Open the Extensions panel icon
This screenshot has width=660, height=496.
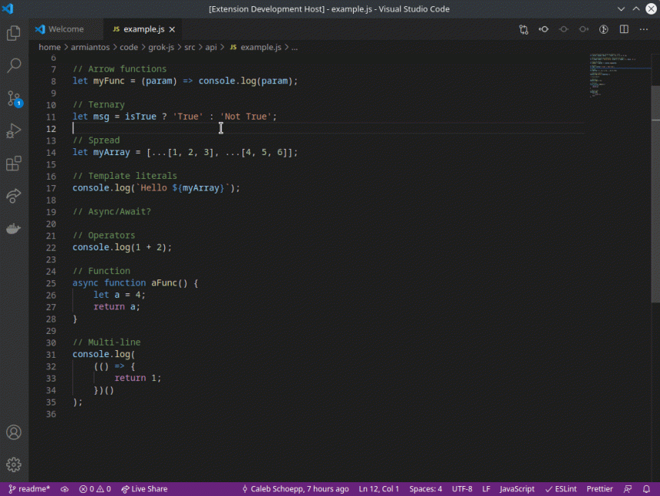(13, 163)
